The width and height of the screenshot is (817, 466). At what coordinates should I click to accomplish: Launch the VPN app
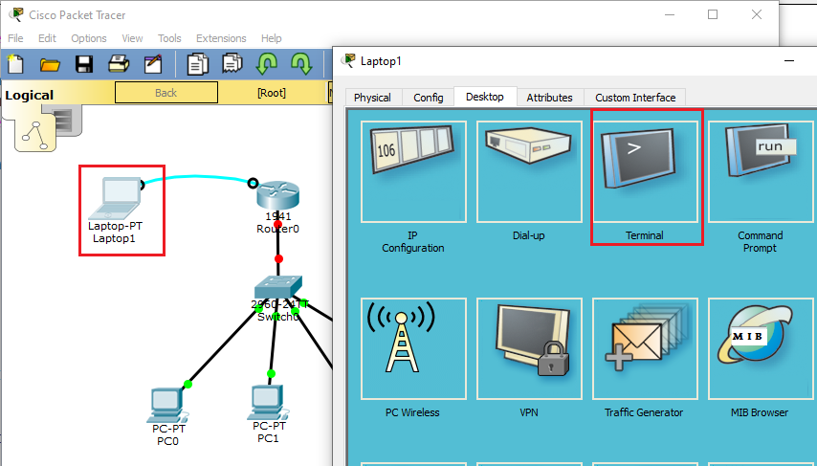(x=528, y=350)
